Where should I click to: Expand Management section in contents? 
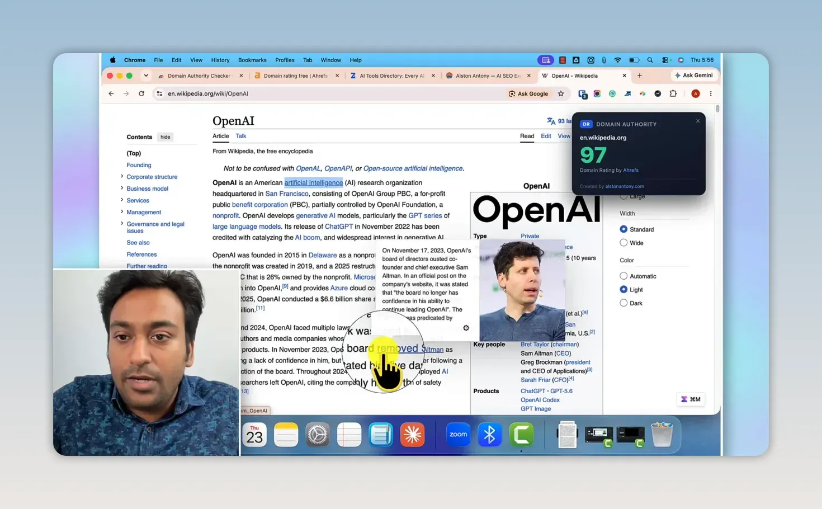[x=122, y=212]
